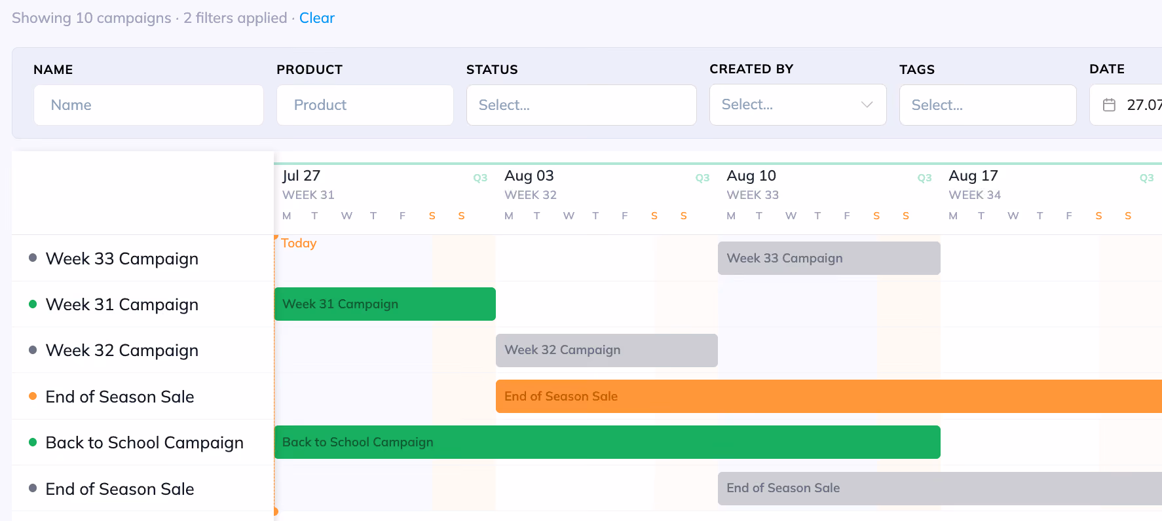Open the Created By dropdown chevron
The height and width of the screenshot is (521, 1162).
[x=867, y=105]
